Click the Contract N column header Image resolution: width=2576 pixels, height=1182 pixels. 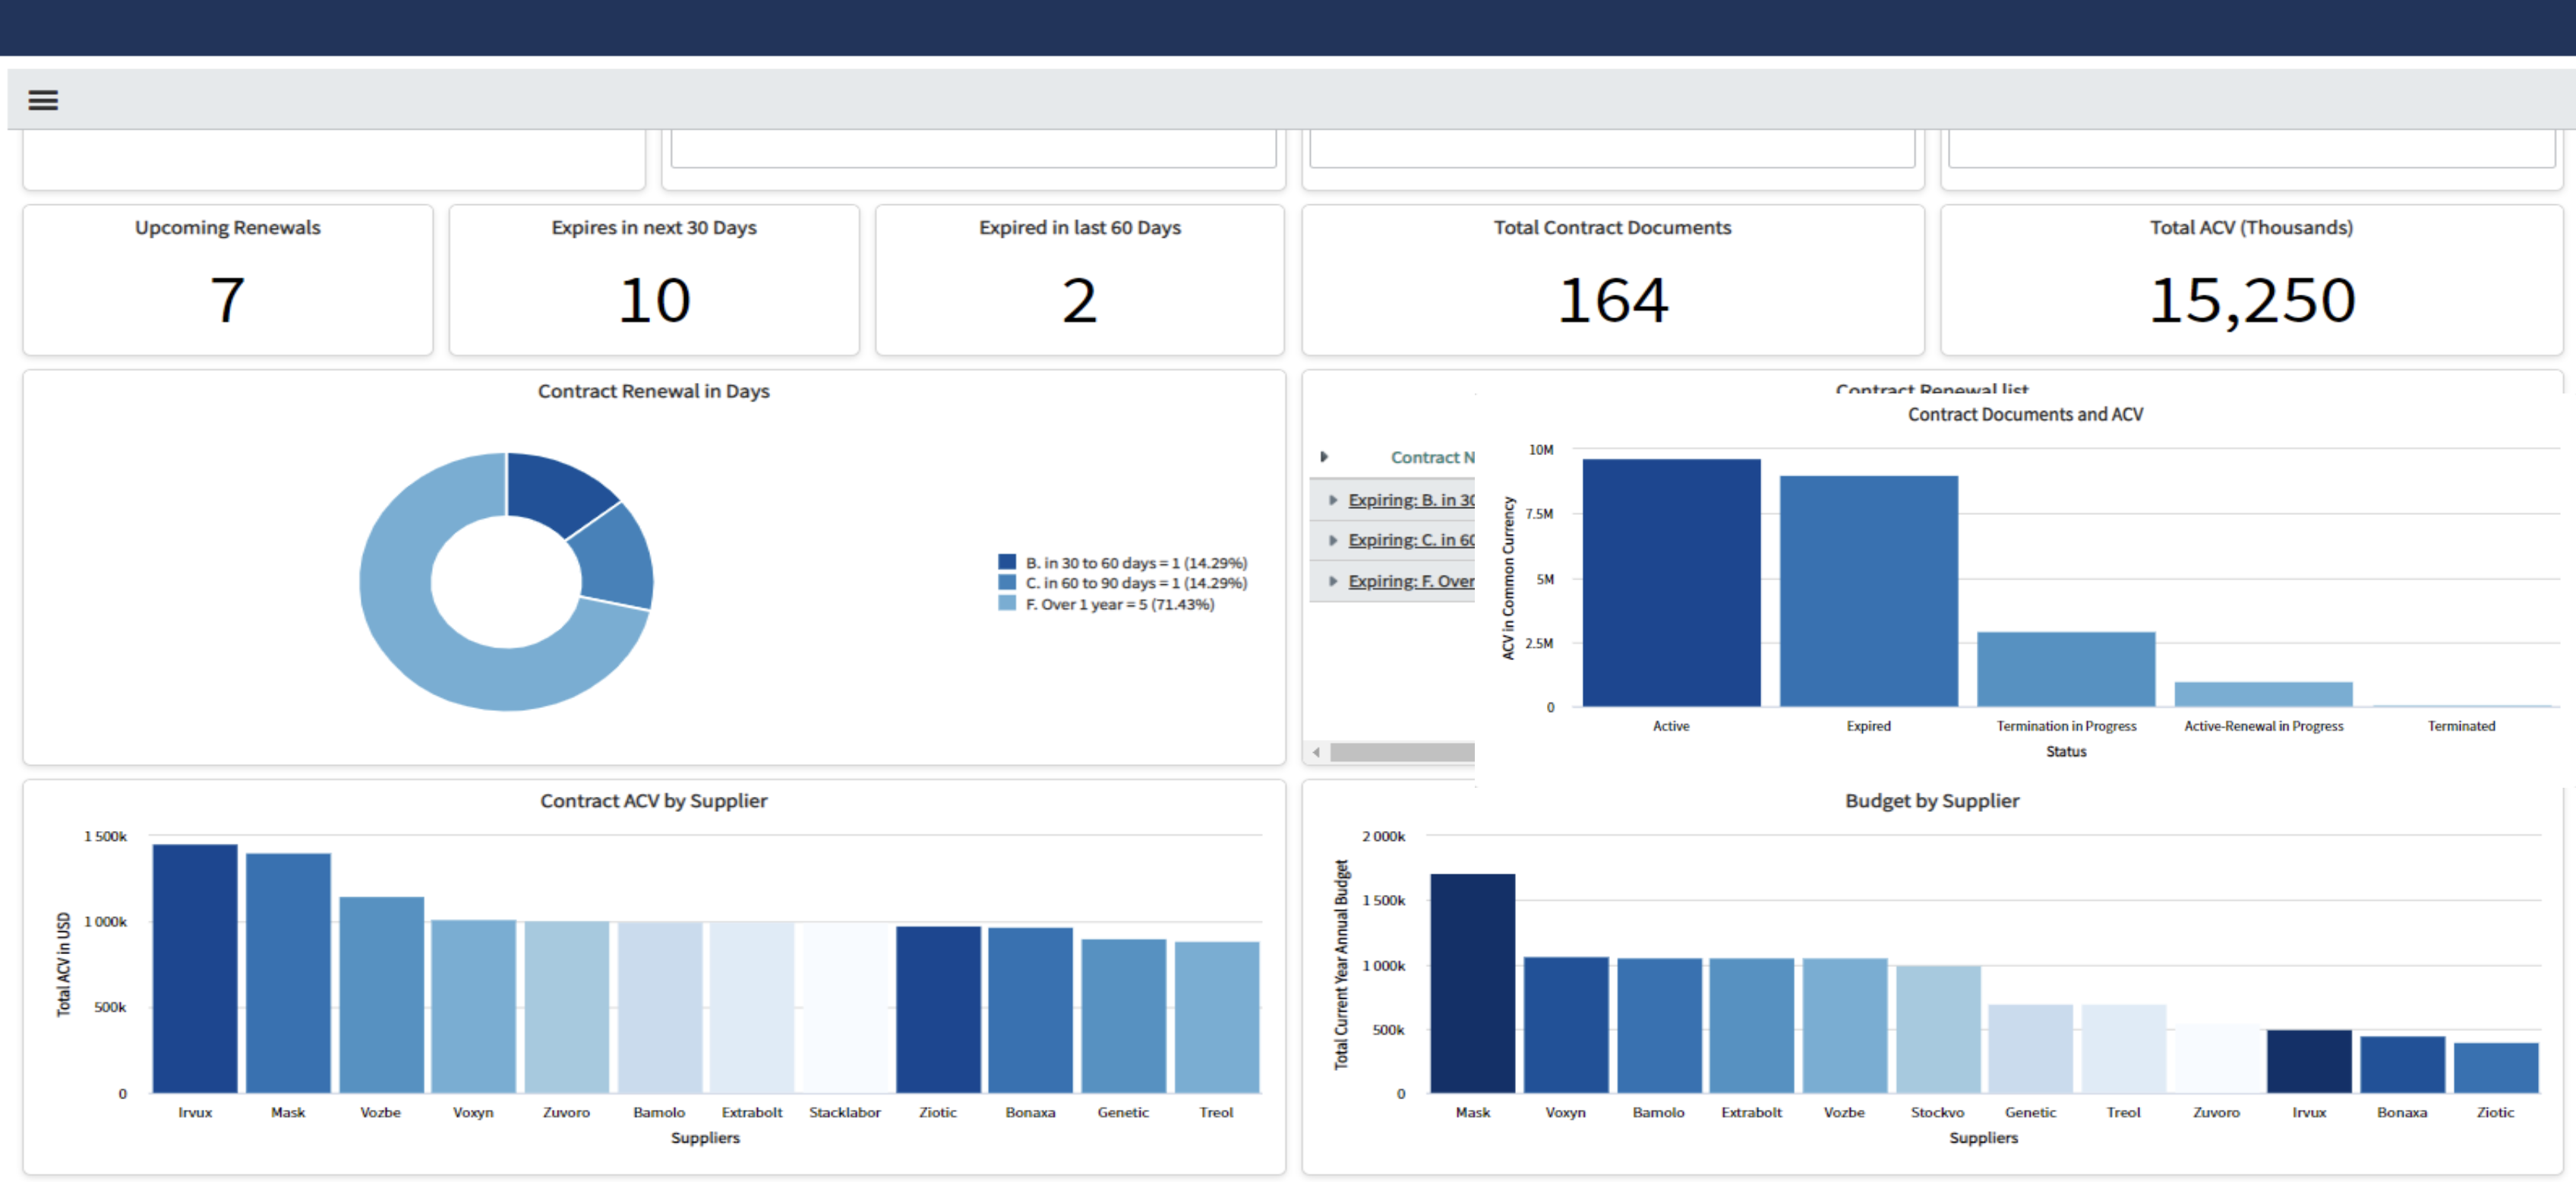coord(1431,457)
